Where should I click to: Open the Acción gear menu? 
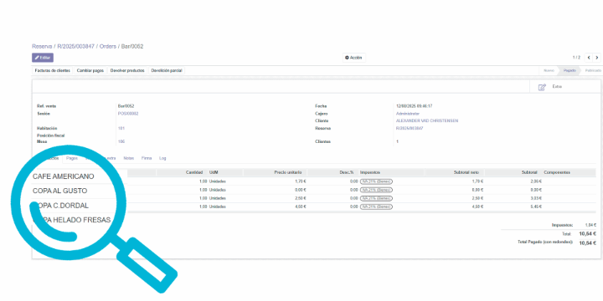tap(353, 58)
